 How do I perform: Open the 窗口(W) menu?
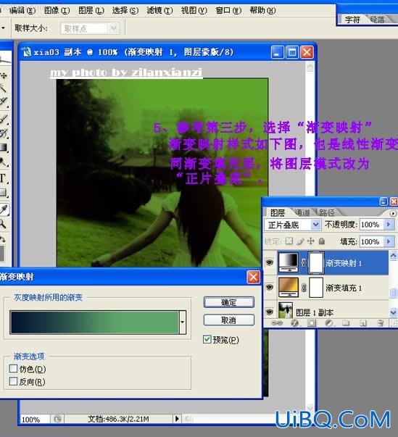point(228,11)
